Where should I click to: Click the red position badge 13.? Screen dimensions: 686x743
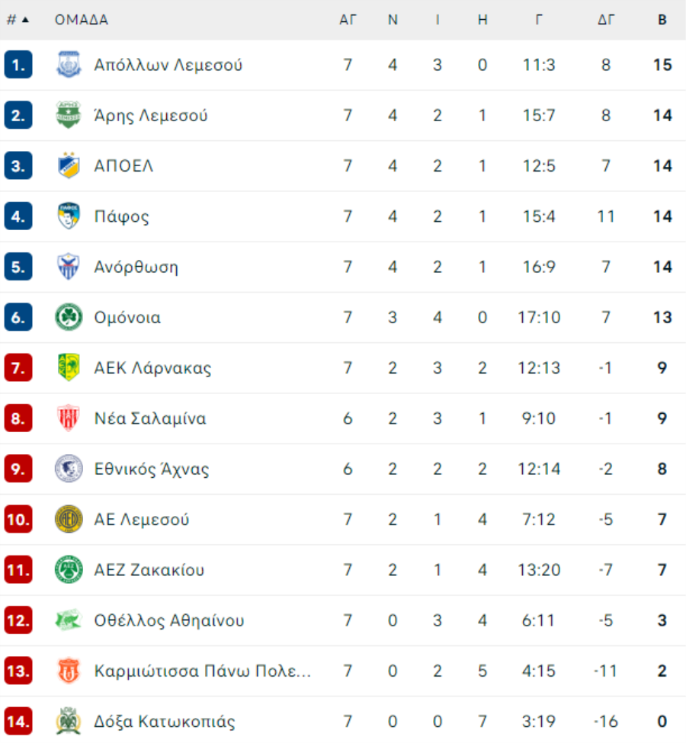[x=18, y=671]
